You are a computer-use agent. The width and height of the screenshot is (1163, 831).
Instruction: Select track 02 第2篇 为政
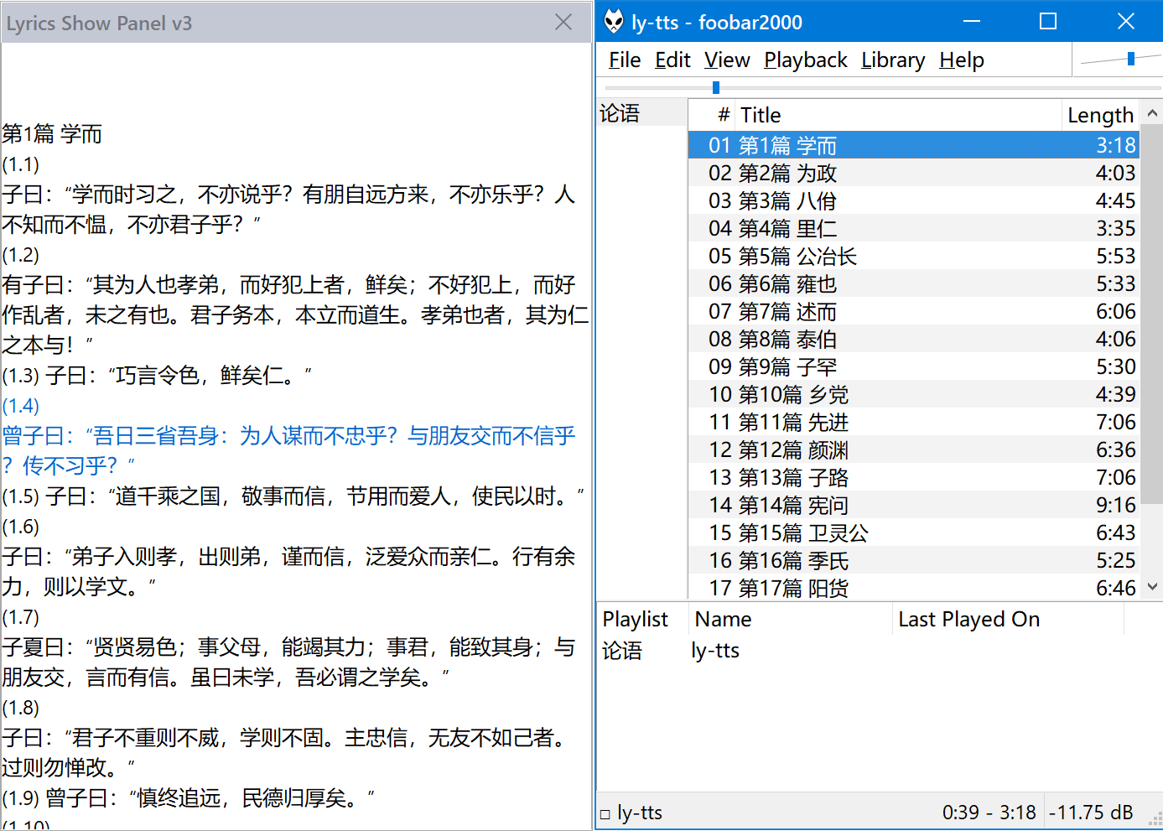click(x=914, y=173)
